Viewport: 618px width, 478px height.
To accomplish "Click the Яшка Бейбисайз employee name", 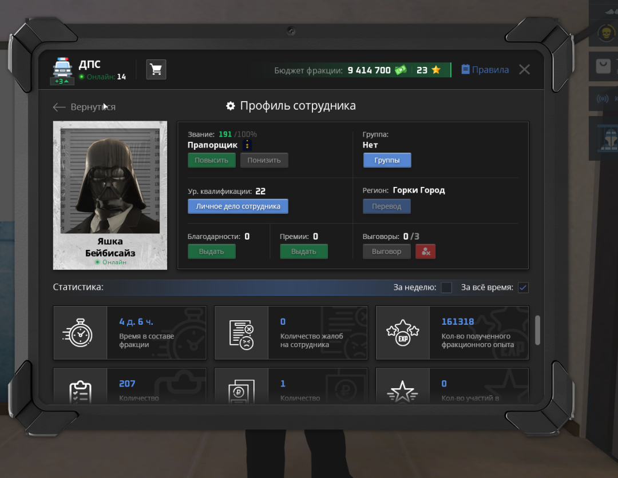I will tap(110, 247).
